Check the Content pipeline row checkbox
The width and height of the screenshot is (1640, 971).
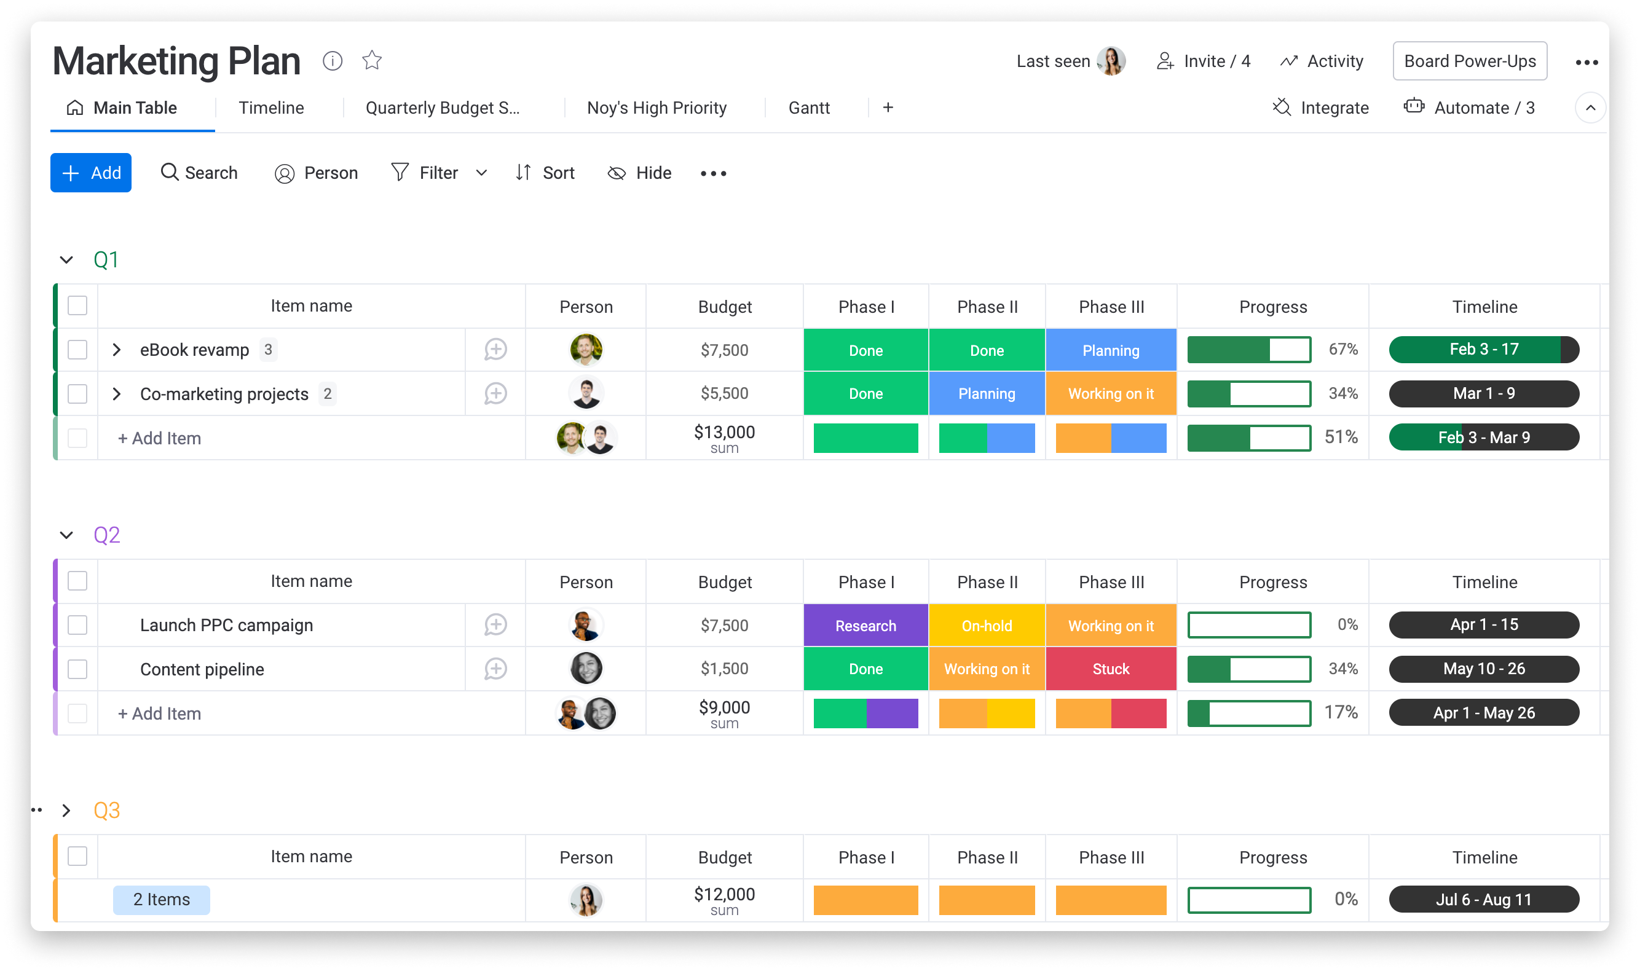(77, 668)
